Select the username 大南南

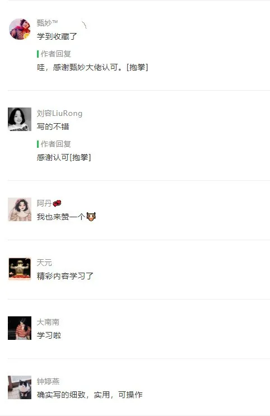tap(48, 322)
